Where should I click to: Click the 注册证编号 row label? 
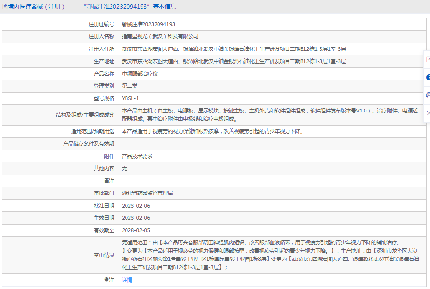pyautogui.click(x=101, y=24)
